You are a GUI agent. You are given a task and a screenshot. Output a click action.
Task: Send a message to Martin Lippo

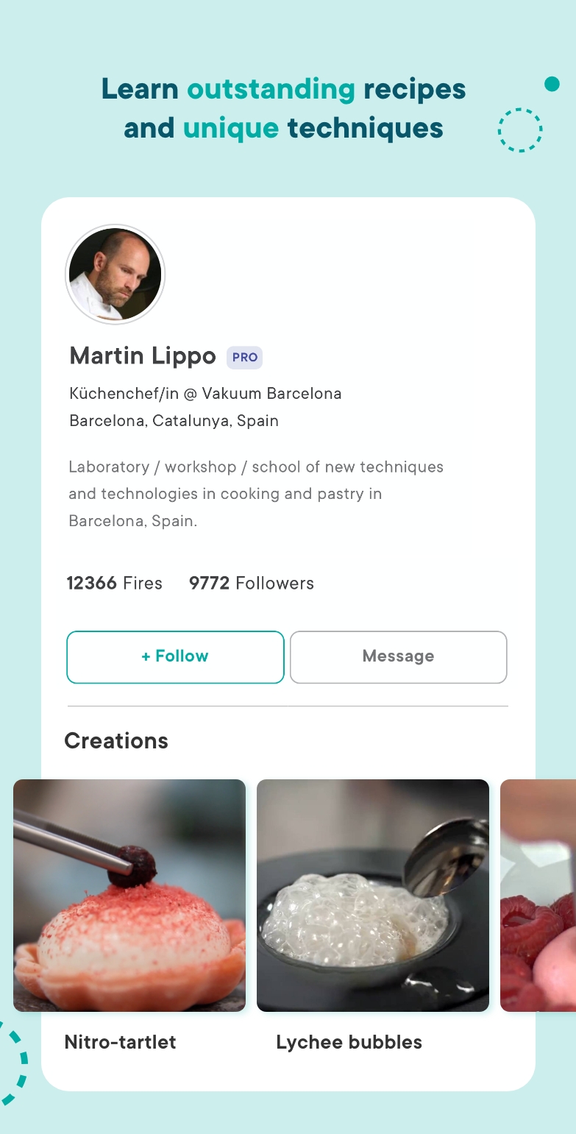(x=398, y=656)
